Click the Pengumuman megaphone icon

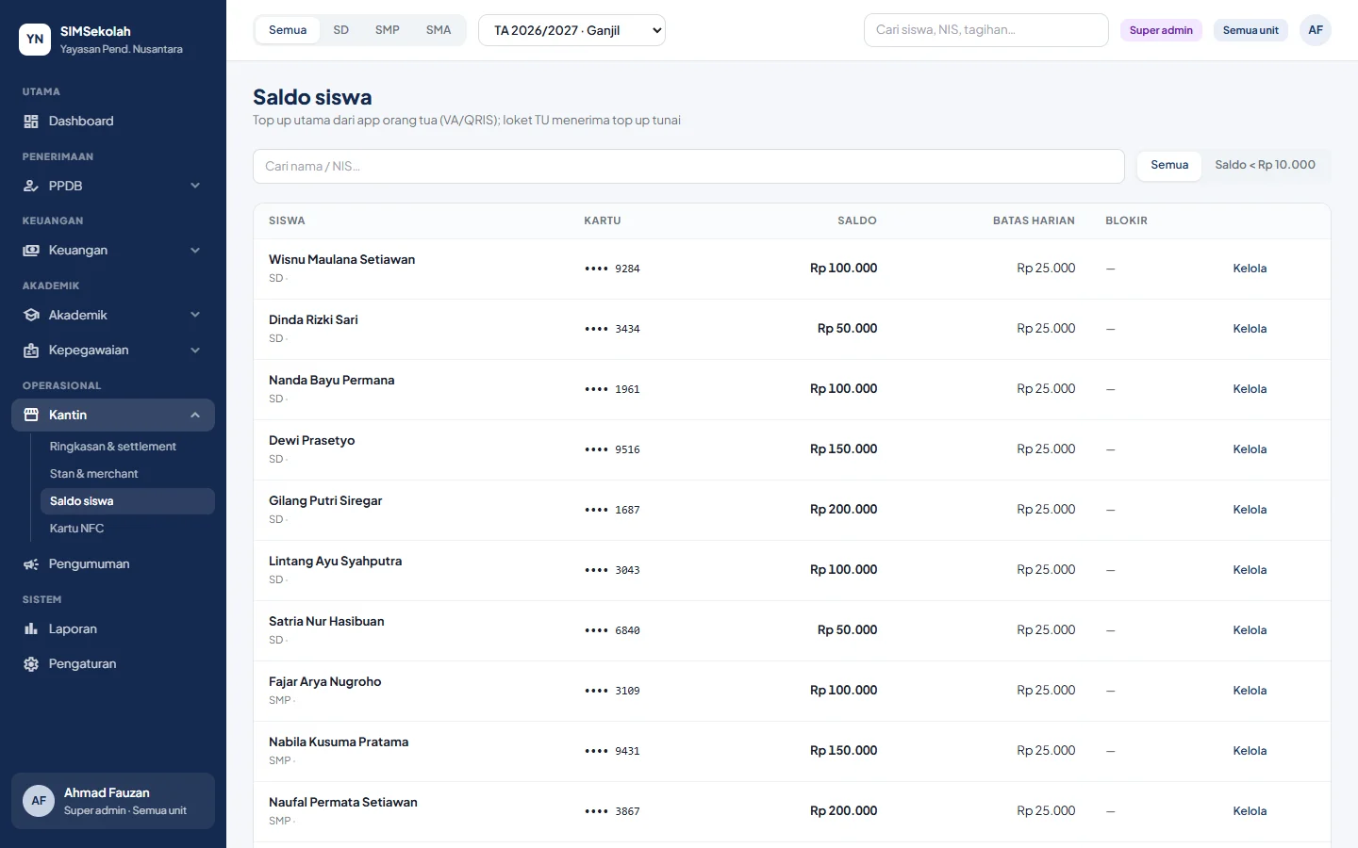[x=31, y=564]
